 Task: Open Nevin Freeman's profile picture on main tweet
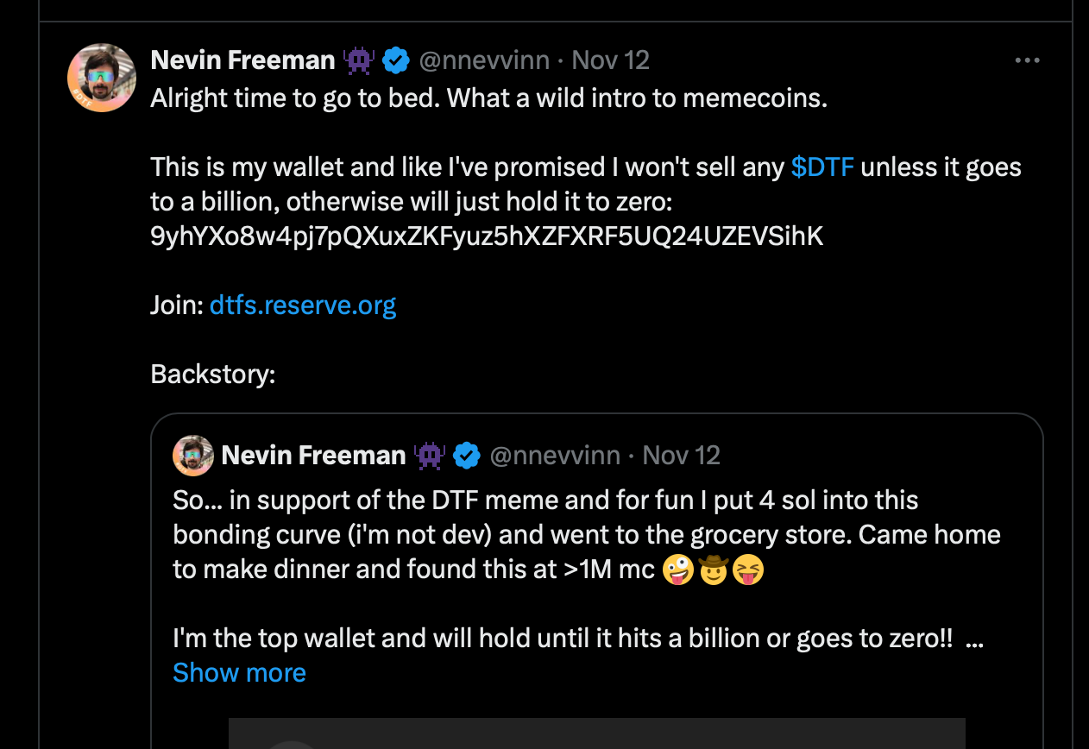click(102, 78)
